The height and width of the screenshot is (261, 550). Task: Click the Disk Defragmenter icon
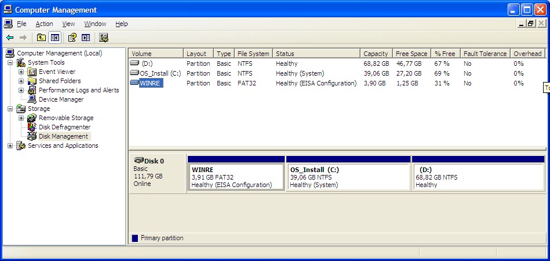coord(32,127)
